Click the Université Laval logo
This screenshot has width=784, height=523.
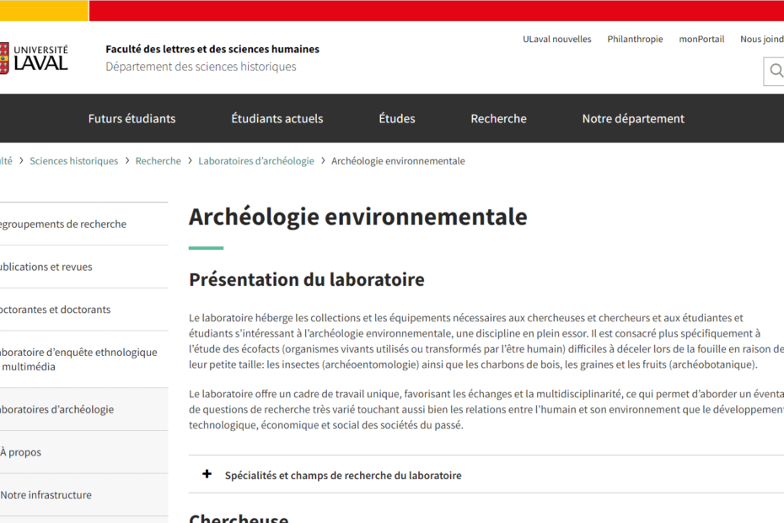pyautogui.click(x=35, y=57)
